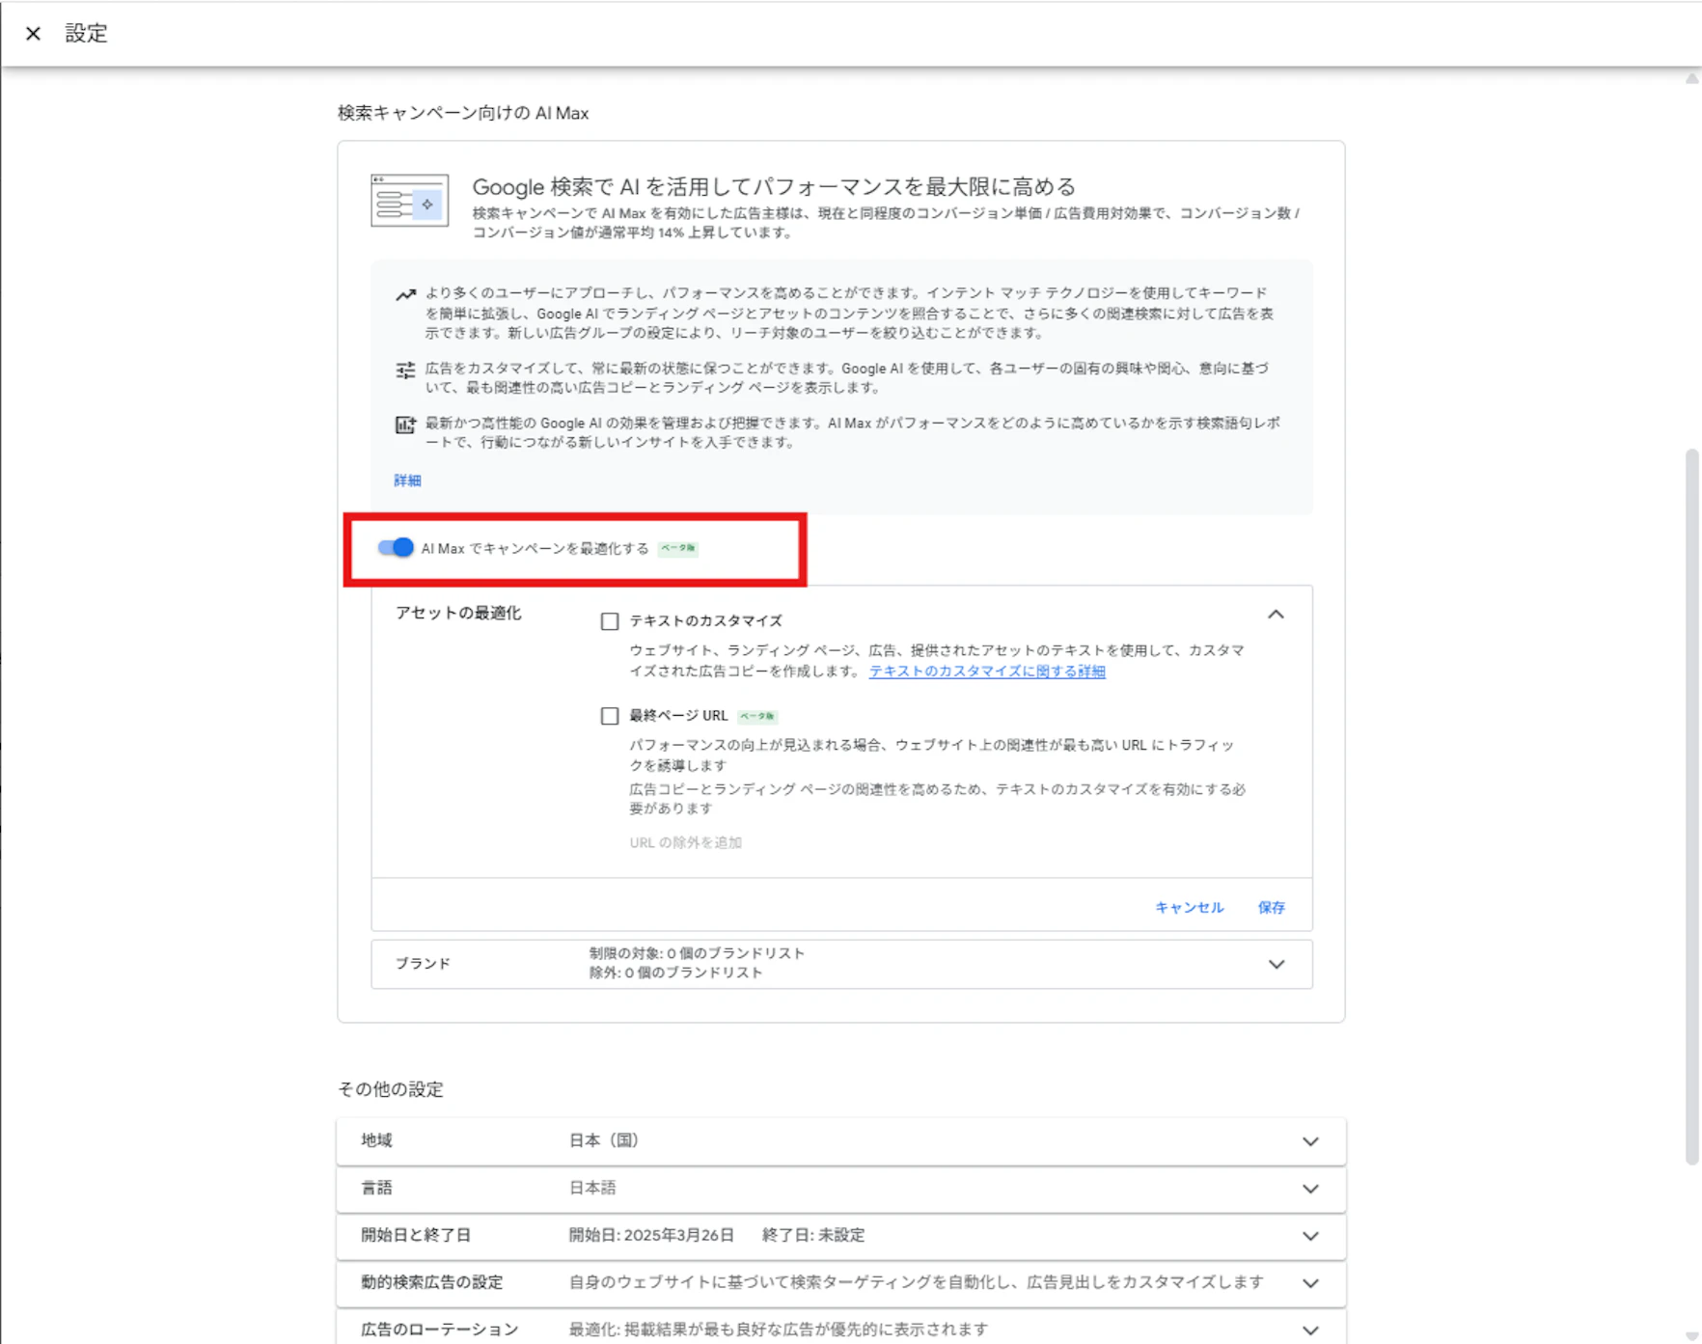Click the 検索キャンペーン向けの AI Max heading
The image size is (1702, 1344).
463,113
